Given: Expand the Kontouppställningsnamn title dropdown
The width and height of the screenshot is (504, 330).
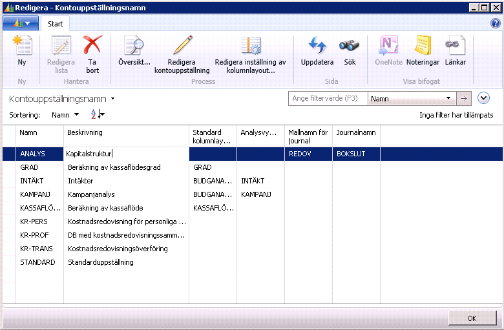Looking at the screenshot, I should [113, 99].
